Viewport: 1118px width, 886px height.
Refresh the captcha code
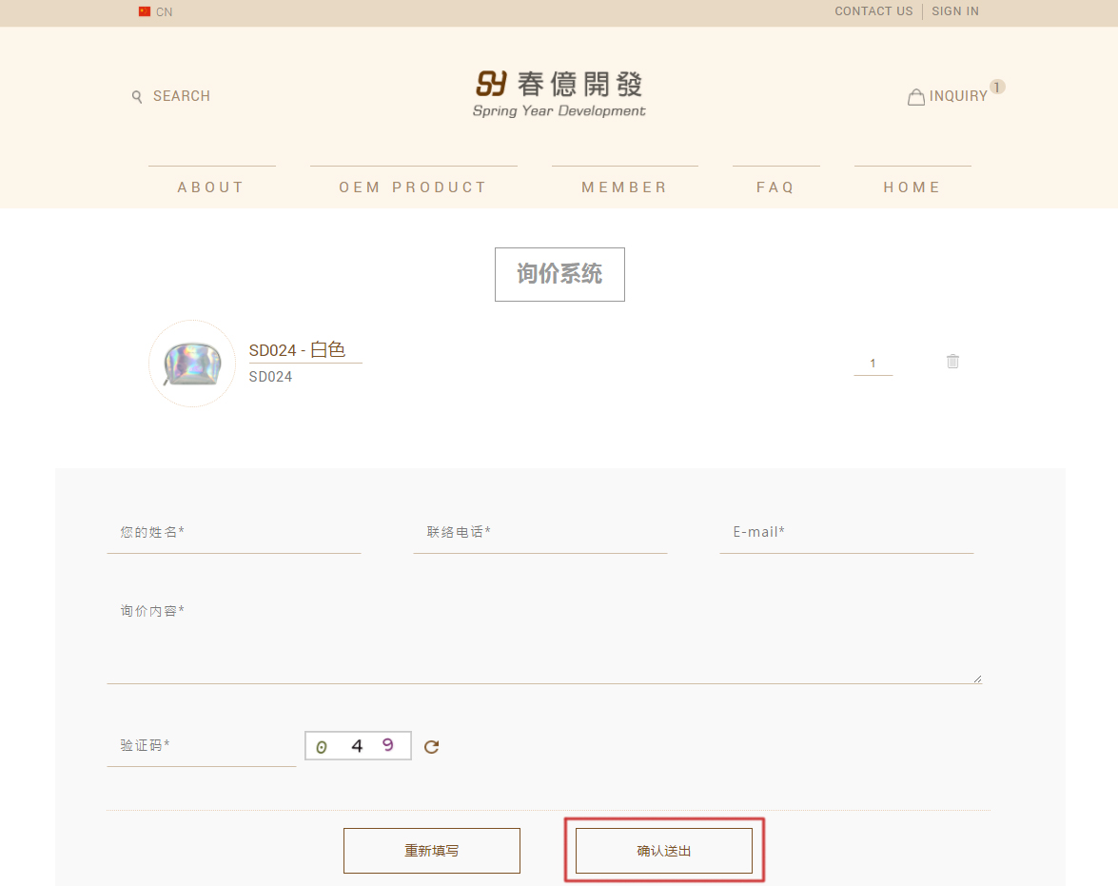(x=431, y=747)
